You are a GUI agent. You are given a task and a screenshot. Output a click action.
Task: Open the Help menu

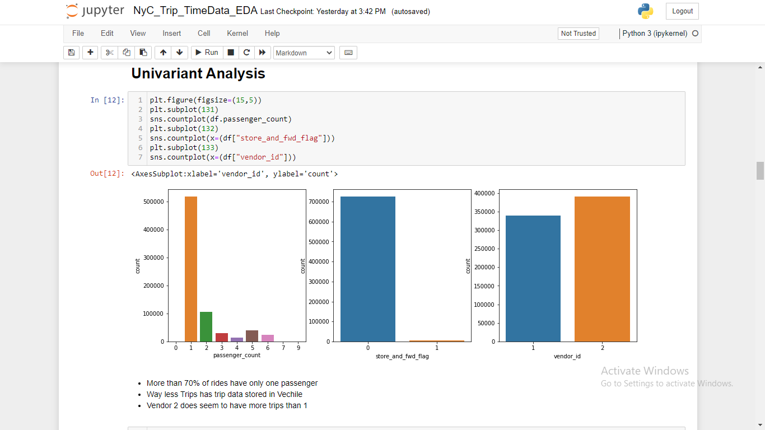[x=272, y=34]
